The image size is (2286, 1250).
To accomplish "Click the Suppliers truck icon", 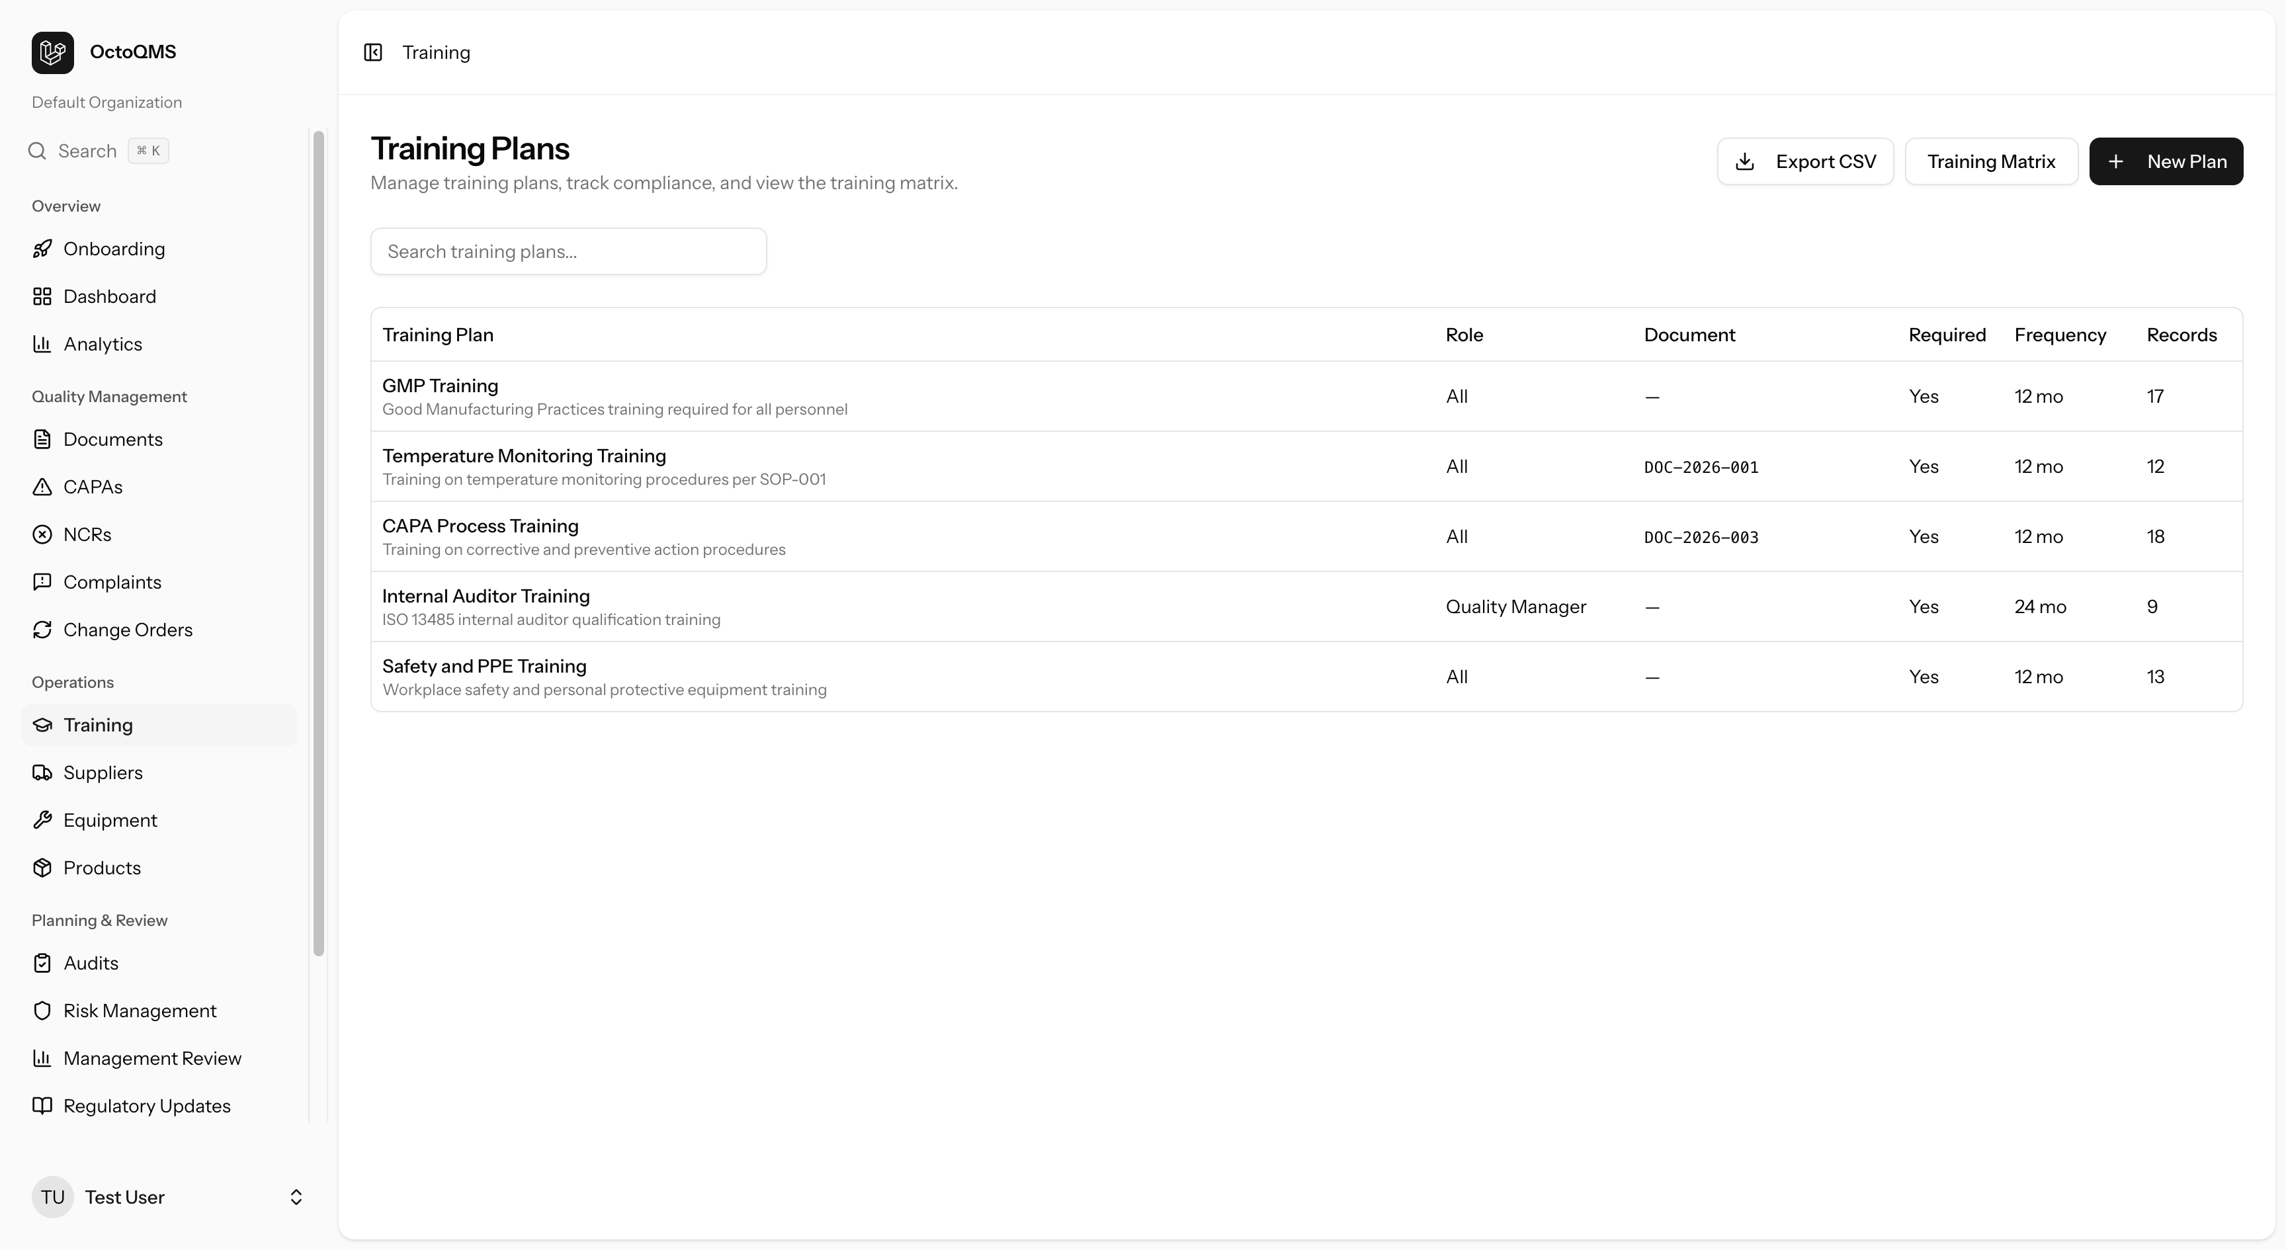I will click(42, 772).
